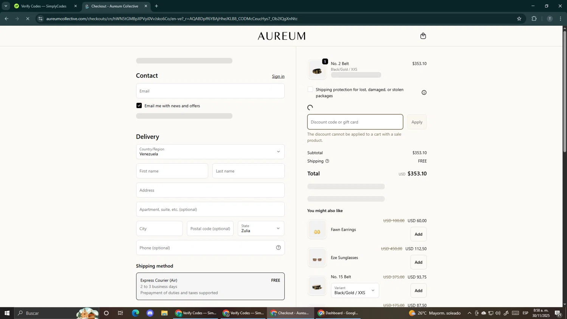Expand the Country/Region dropdown

point(210,152)
